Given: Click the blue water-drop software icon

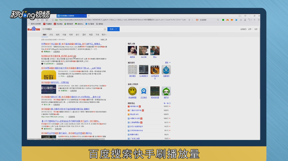Looking at the screenshot, I should point(166,70).
